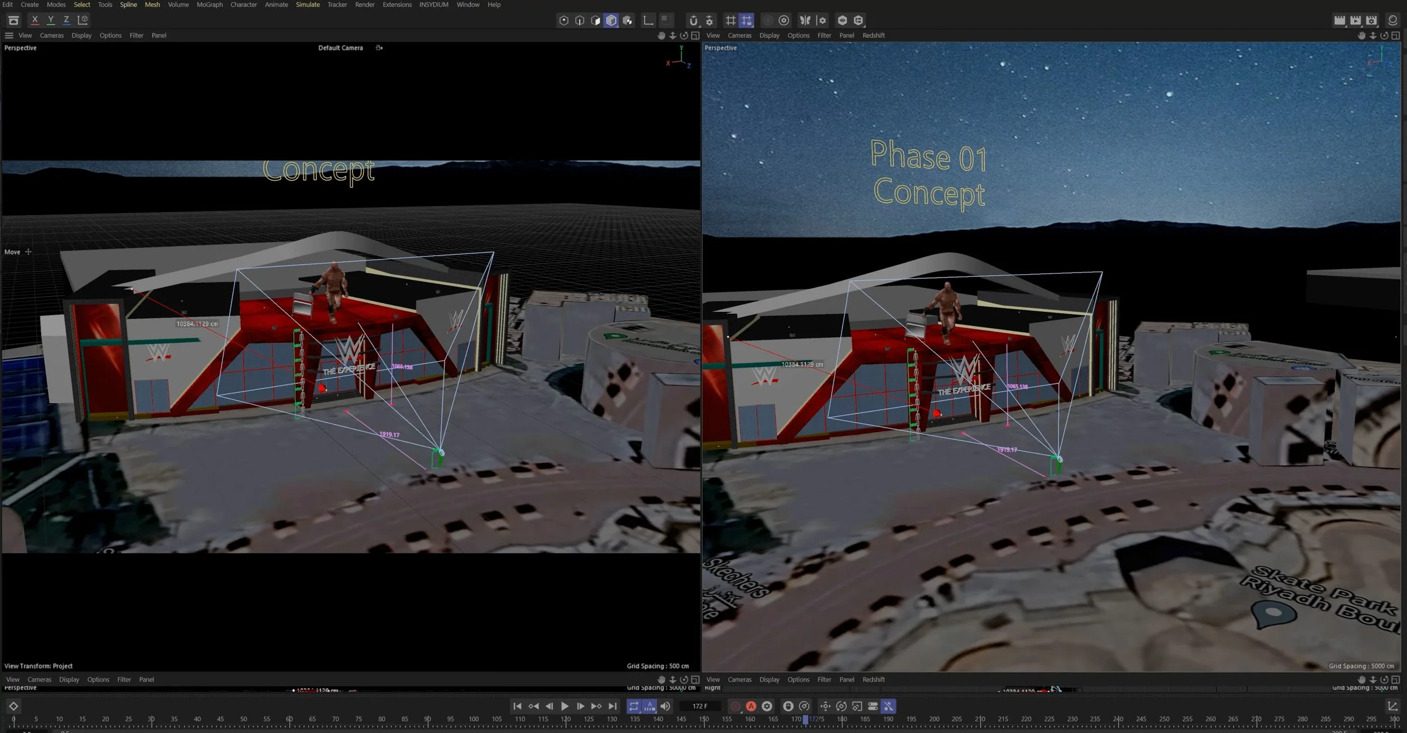Screen dimensions: 1407x733
Task: Click pan hand icon in left viewport
Action: pos(661,35)
